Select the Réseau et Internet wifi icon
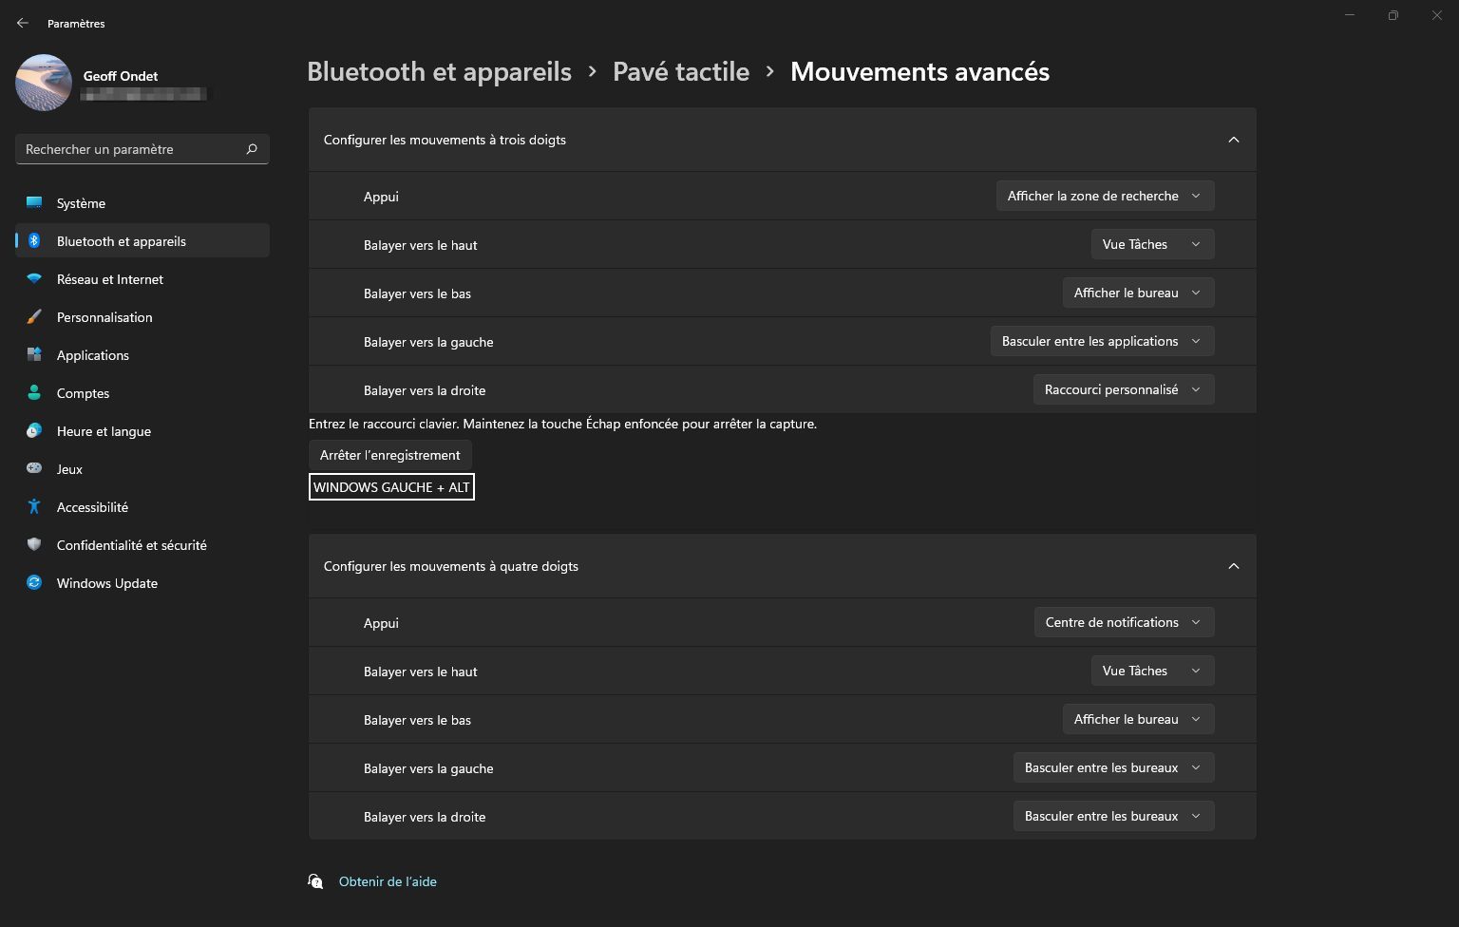Image resolution: width=1459 pixels, height=927 pixels. coord(34,279)
